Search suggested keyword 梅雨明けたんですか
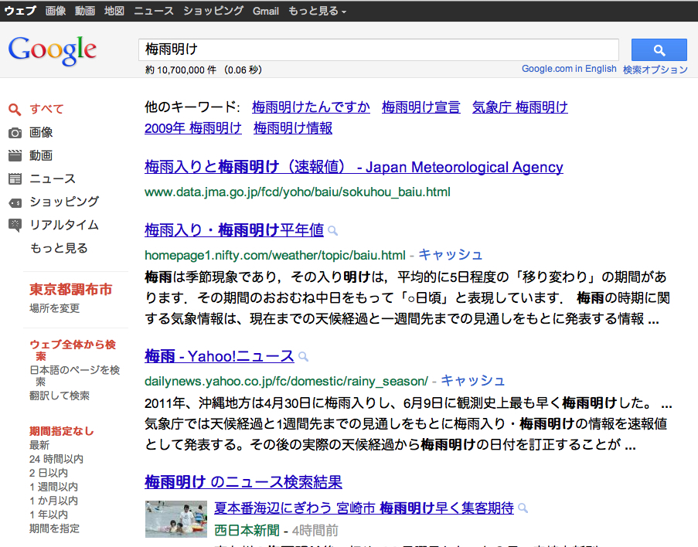Viewport: 698px width, 547px height. click(311, 107)
